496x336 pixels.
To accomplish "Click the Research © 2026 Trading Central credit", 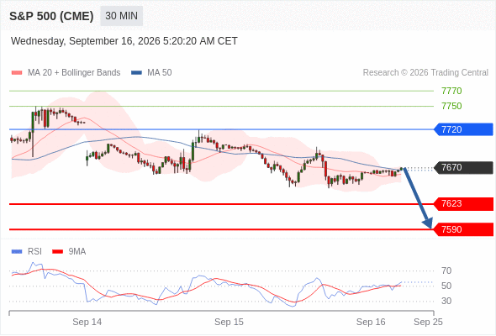I will click(425, 73).
